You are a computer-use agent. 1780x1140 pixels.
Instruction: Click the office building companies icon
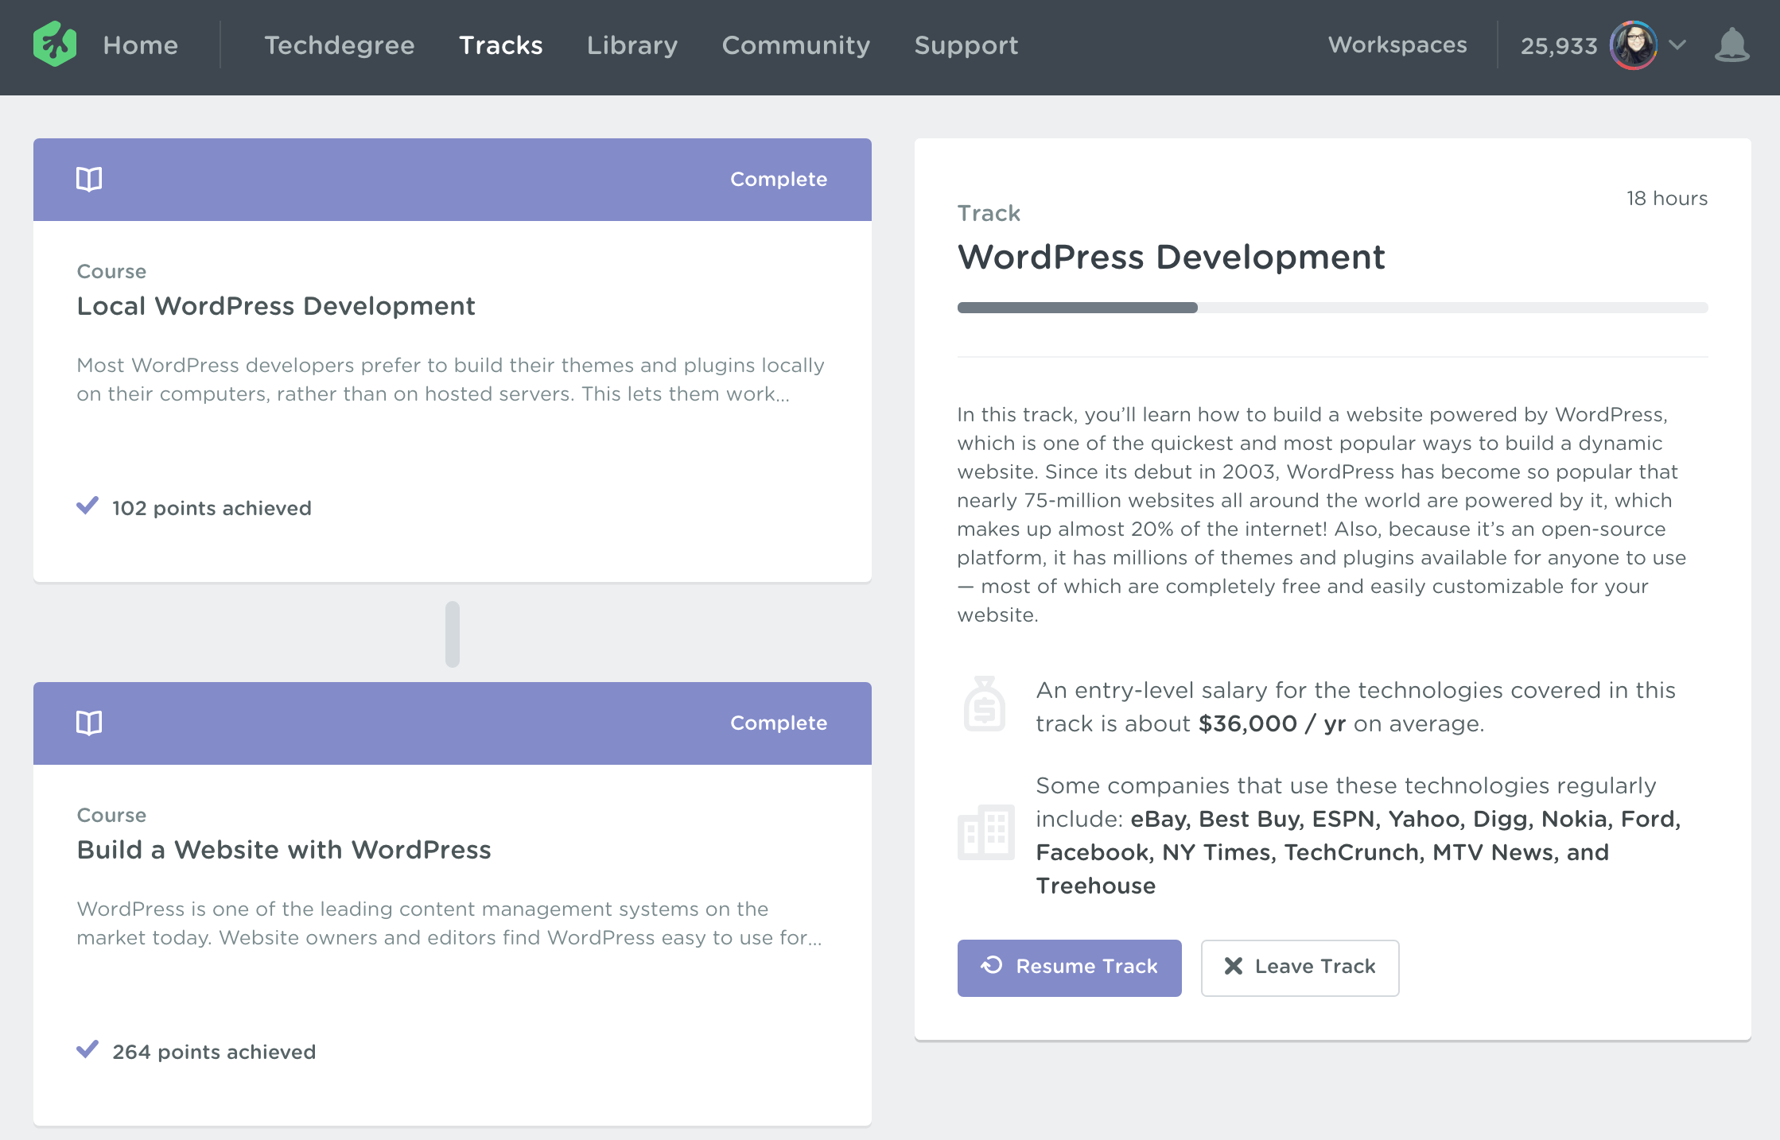[985, 832]
